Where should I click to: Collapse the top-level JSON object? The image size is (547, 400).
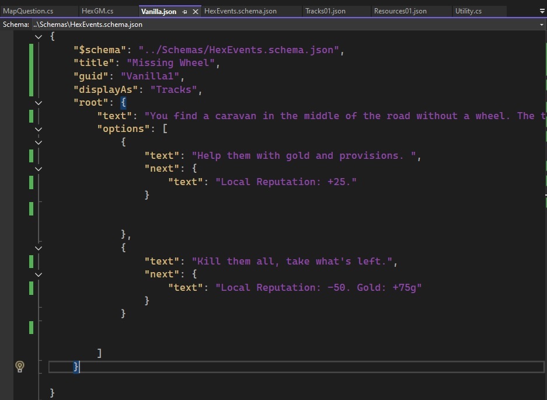pos(39,36)
